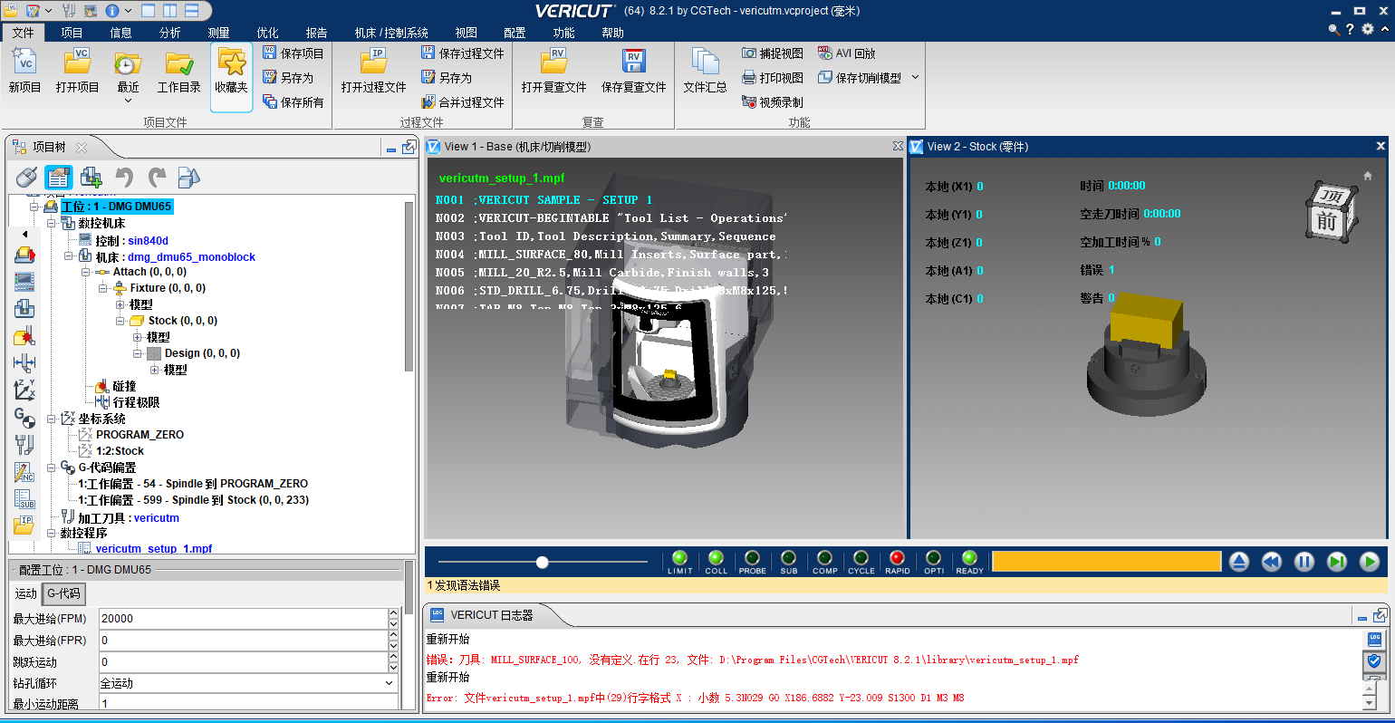Viewport: 1395px width, 723px height.
Task: Collapse the 数控机床 tree node
Action: [x=52, y=223]
